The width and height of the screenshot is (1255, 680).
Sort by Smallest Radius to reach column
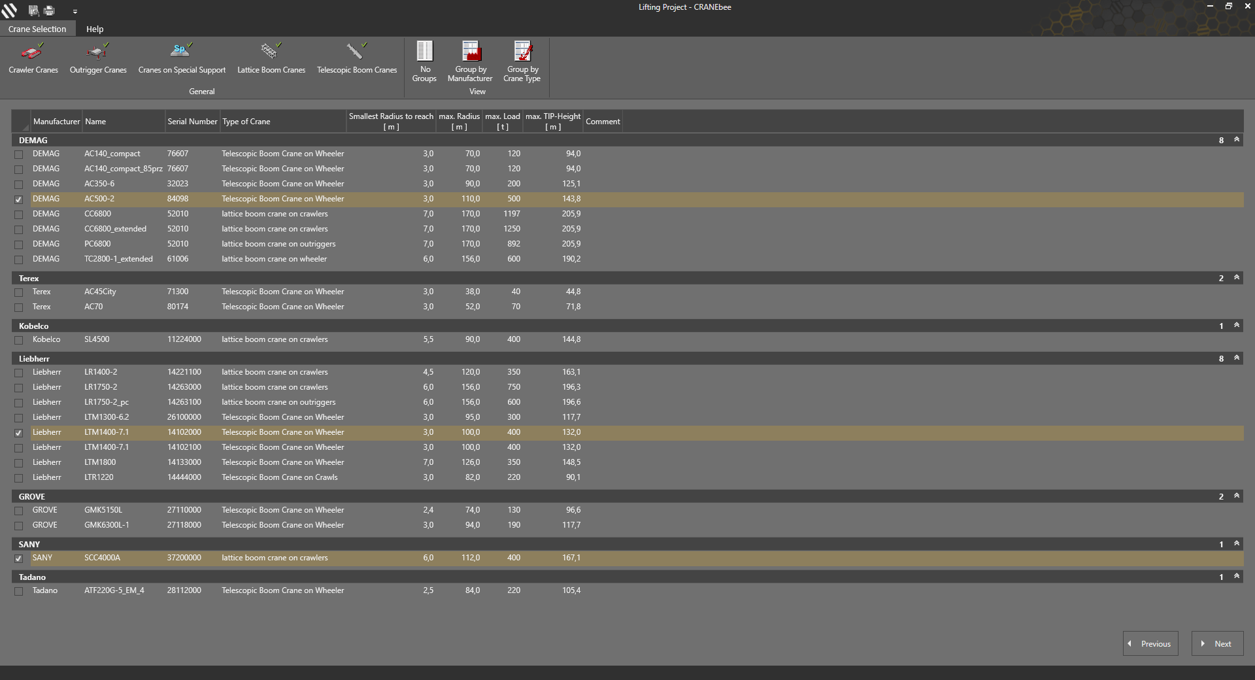point(391,122)
